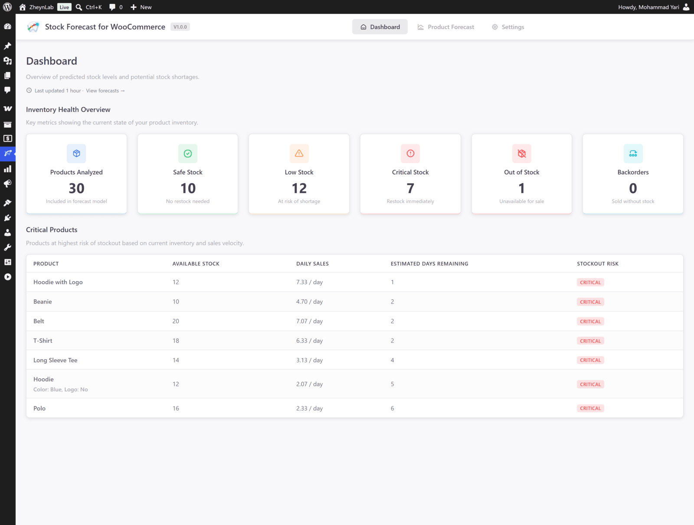Open Media library sidebar icon
The width and height of the screenshot is (694, 525).
pyautogui.click(x=7, y=61)
